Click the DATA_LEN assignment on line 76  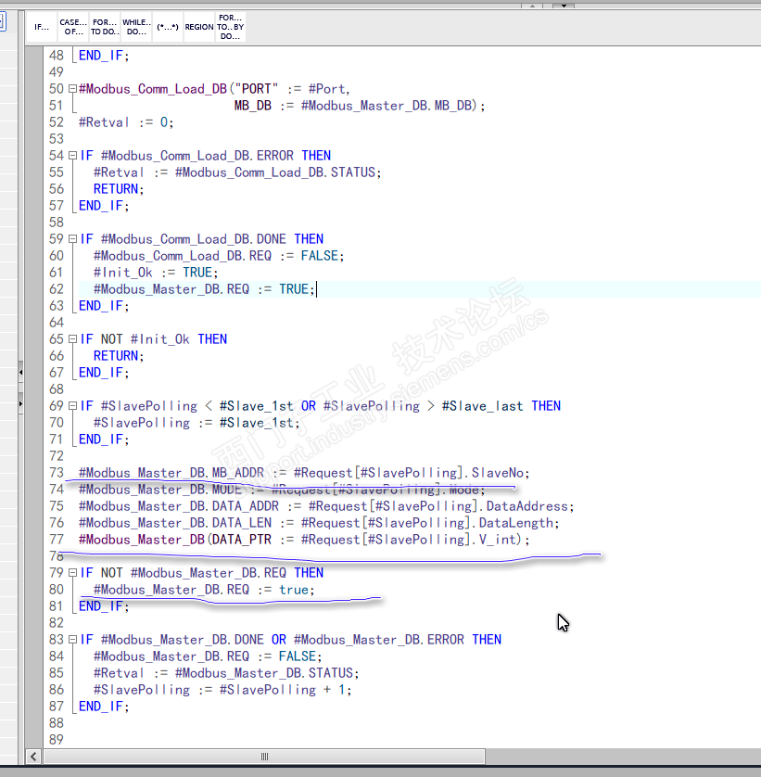[319, 523]
